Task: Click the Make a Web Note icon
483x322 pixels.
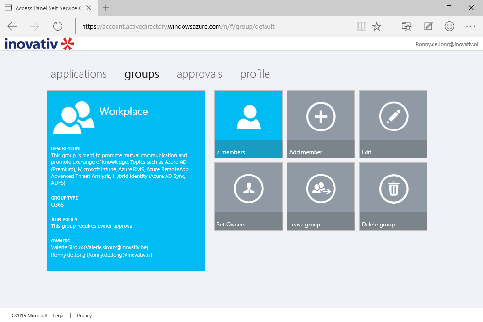Action: point(428,27)
